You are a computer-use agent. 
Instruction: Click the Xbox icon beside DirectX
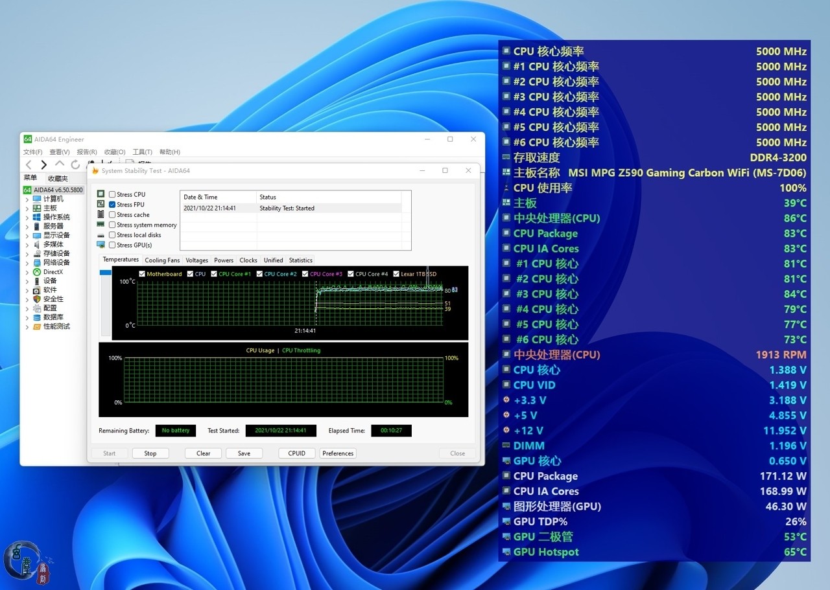(37, 271)
